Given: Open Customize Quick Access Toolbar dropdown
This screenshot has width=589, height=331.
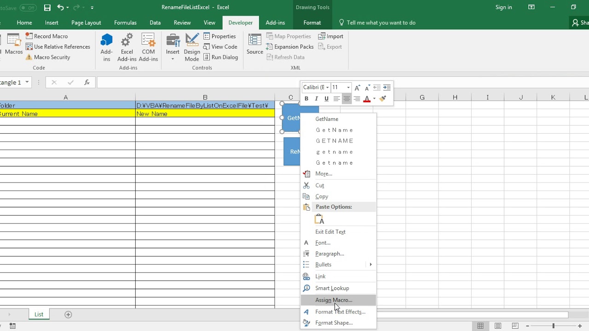Looking at the screenshot, I should click(x=92, y=7).
